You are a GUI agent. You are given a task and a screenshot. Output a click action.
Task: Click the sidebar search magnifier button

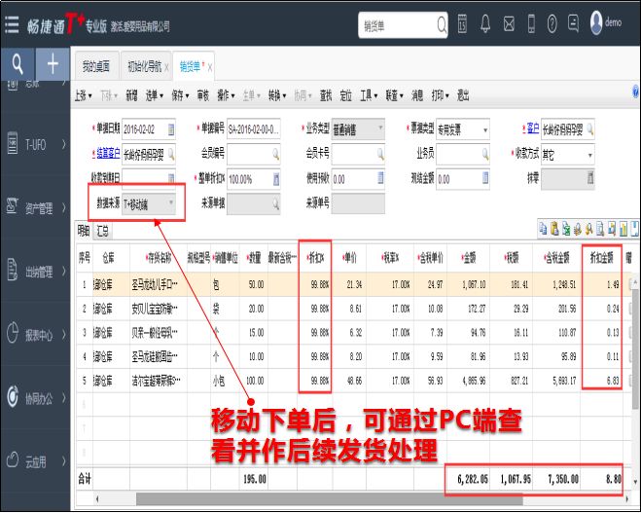pos(18,64)
